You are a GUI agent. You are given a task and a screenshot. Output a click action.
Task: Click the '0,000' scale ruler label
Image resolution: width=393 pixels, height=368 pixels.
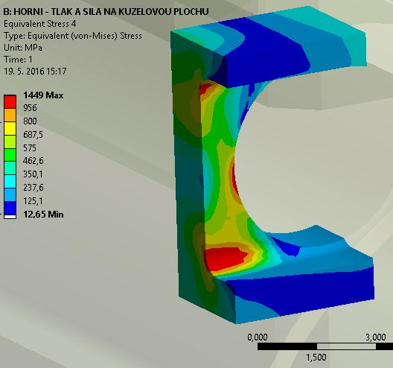pos(258,337)
